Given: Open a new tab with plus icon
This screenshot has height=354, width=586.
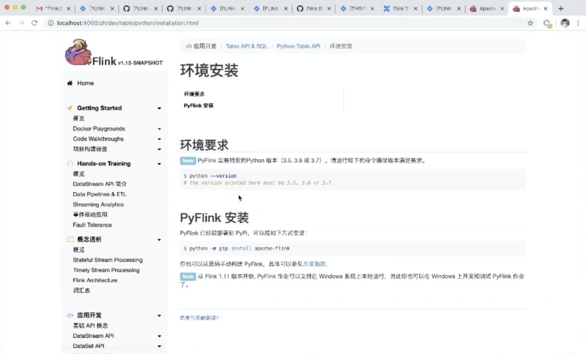Looking at the screenshot, I should click(560, 9).
